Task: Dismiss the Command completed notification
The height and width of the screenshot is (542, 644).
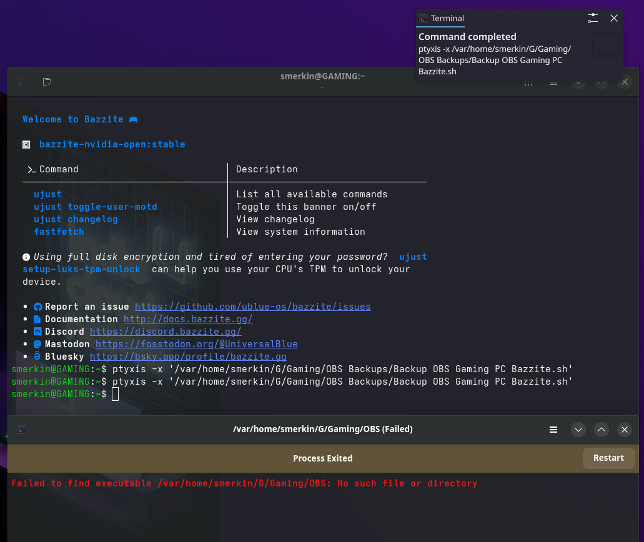Action: click(x=614, y=18)
